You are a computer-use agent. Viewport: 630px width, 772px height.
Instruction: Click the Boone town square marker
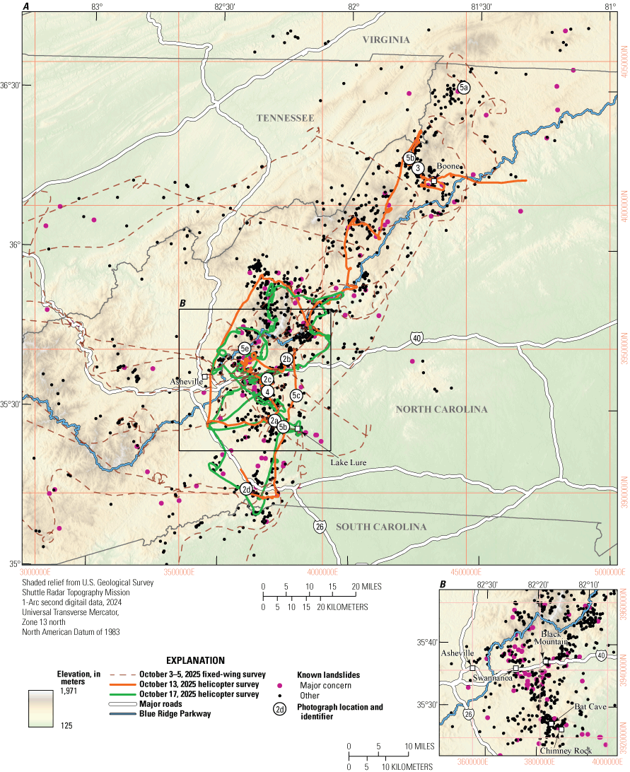click(x=434, y=182)
